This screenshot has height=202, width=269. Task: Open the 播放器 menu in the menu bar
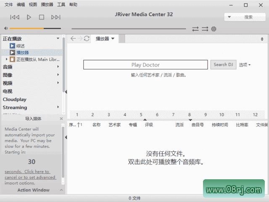pyautogui.click(x=47, y=5)
